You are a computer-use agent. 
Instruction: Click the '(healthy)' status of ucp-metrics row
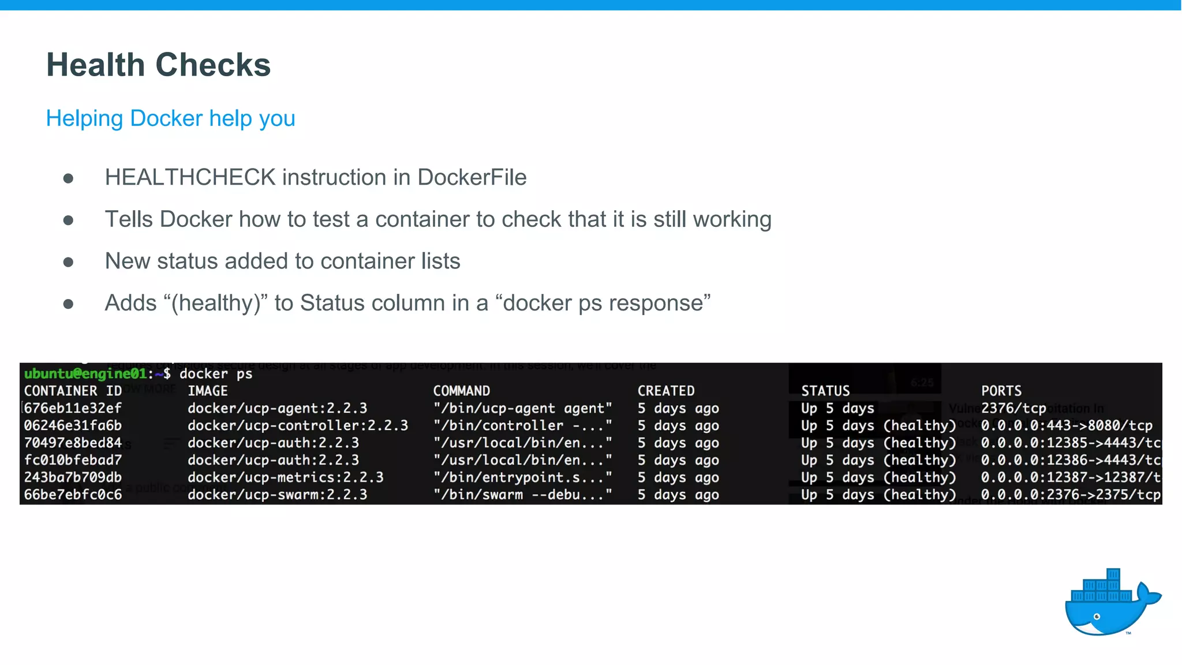(x=919, y=477)
